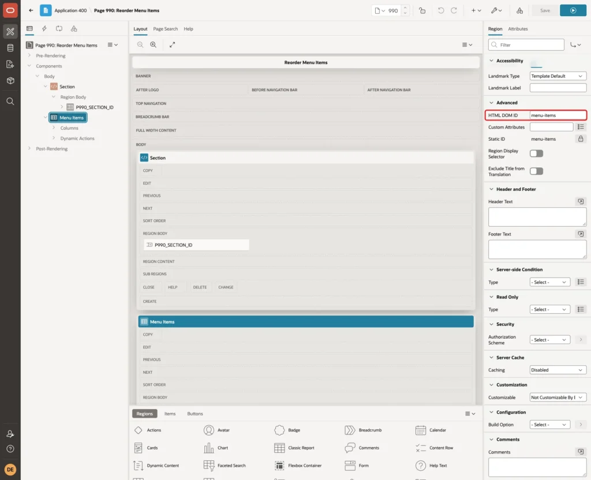Click the lock page icon

(422, 10)
